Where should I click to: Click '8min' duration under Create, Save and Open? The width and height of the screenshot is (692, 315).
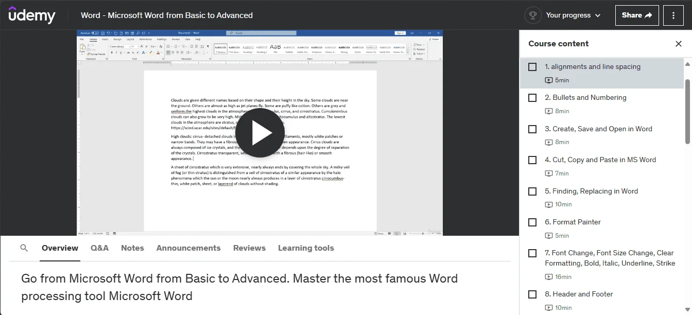coord(562,142)
